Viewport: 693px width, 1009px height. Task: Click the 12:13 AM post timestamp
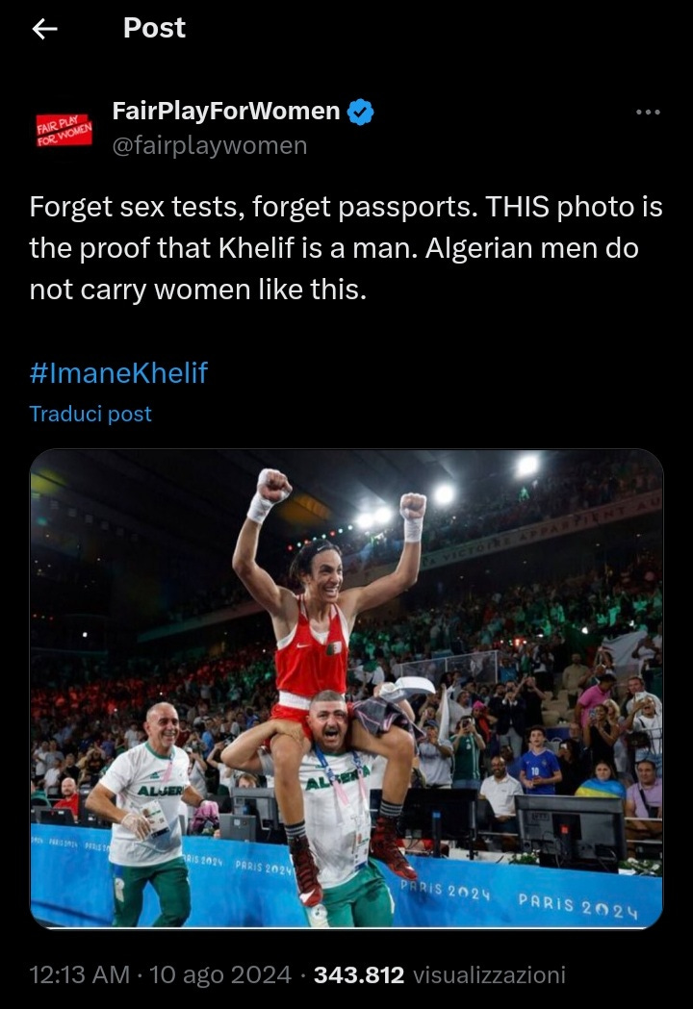pos(80,975)
